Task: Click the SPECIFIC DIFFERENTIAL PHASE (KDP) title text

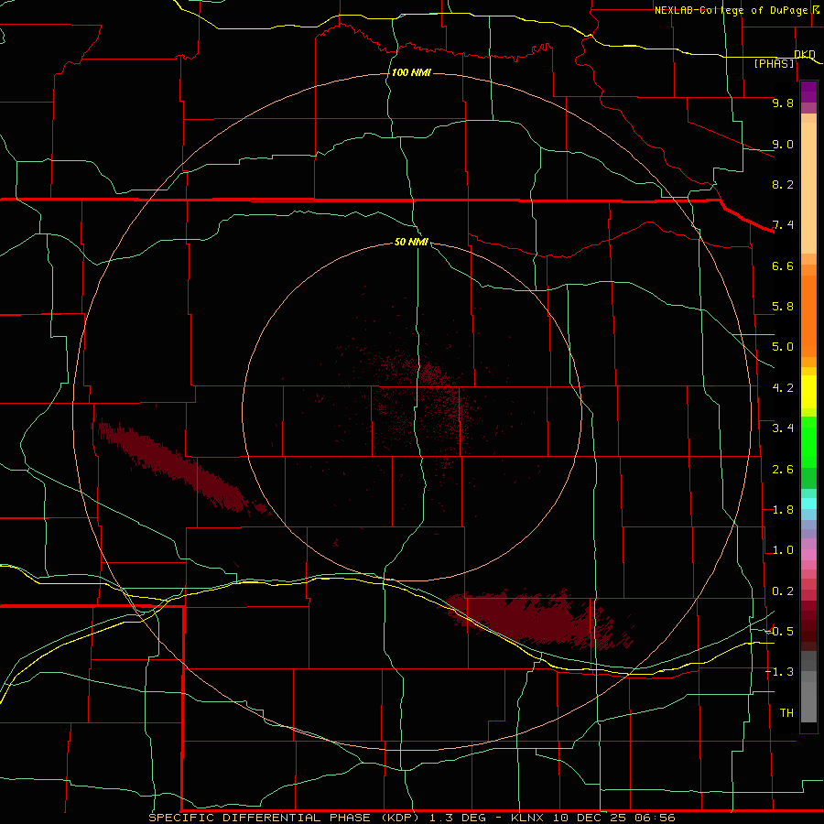Action: pyautogui.click(x=284, y=818)
